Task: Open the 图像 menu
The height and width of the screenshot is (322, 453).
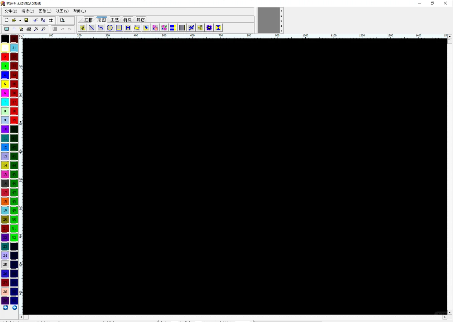Action: click(x=45, y=11)
